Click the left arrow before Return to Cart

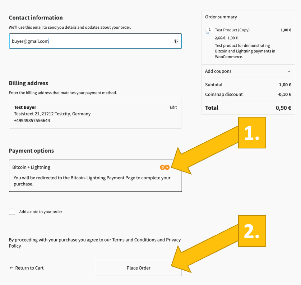pos(11,268)
